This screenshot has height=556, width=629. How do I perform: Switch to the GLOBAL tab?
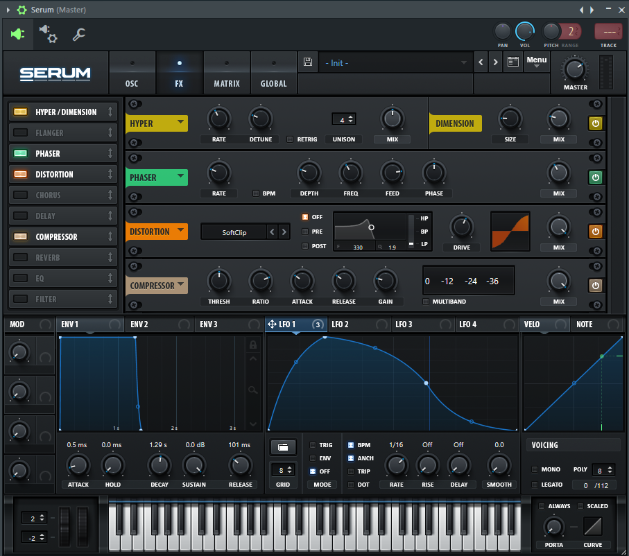coord(273,73)
